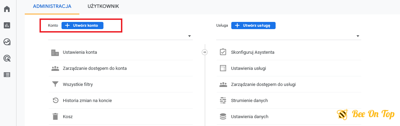The height and width of the screenshot is (126, 400).
Task: Open Strumienie danych
Action: tap(289, 100)
